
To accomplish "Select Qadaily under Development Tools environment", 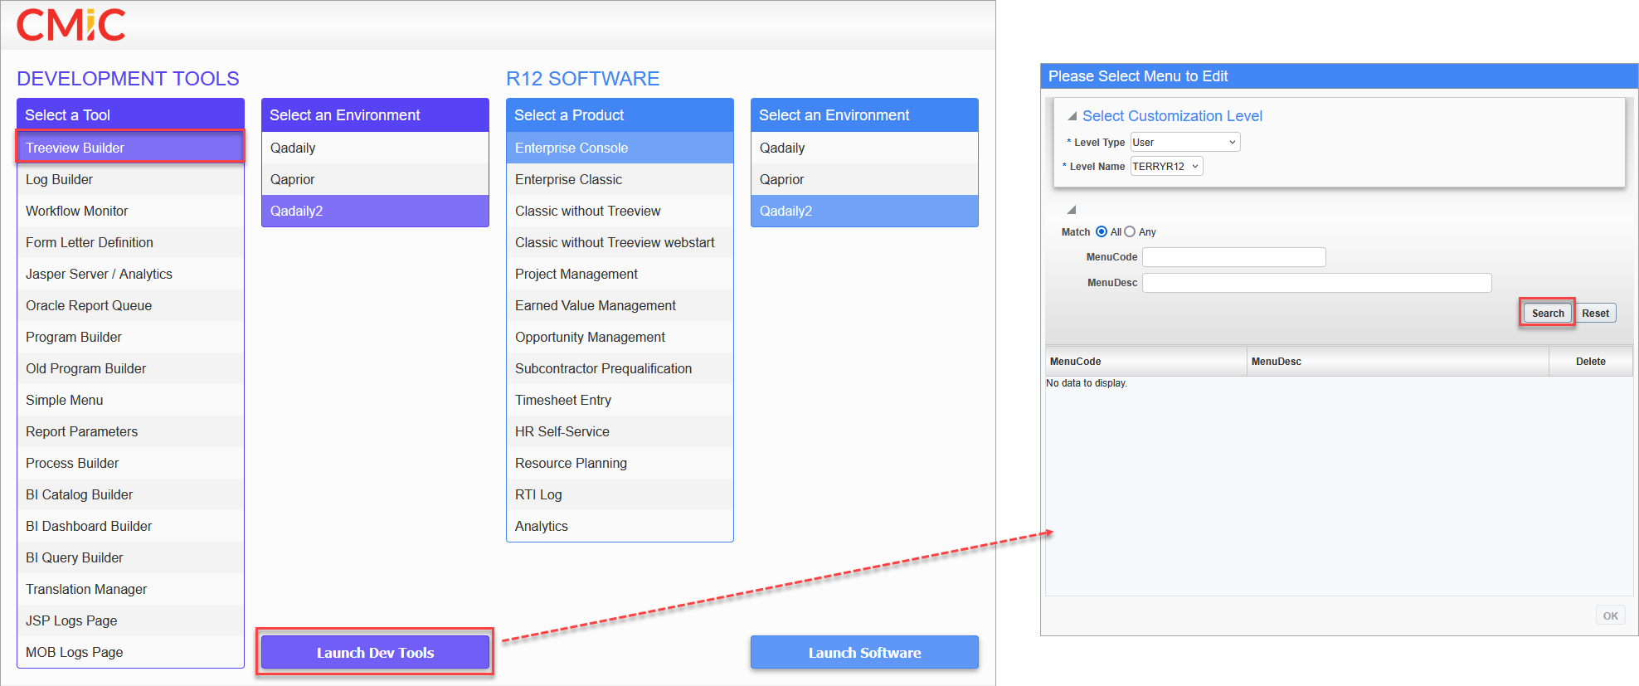I will point(375,148).
